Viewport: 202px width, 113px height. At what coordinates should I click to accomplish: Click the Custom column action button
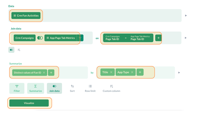click(112, 88)
